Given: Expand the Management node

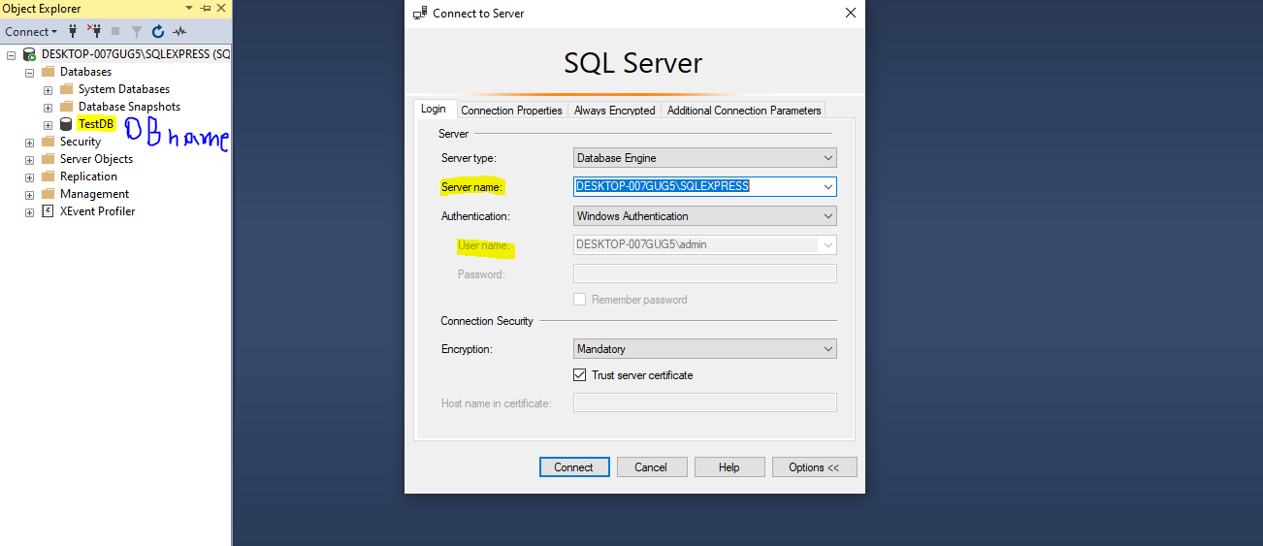Looking at the screenshot, I should (x=29, y=195).
